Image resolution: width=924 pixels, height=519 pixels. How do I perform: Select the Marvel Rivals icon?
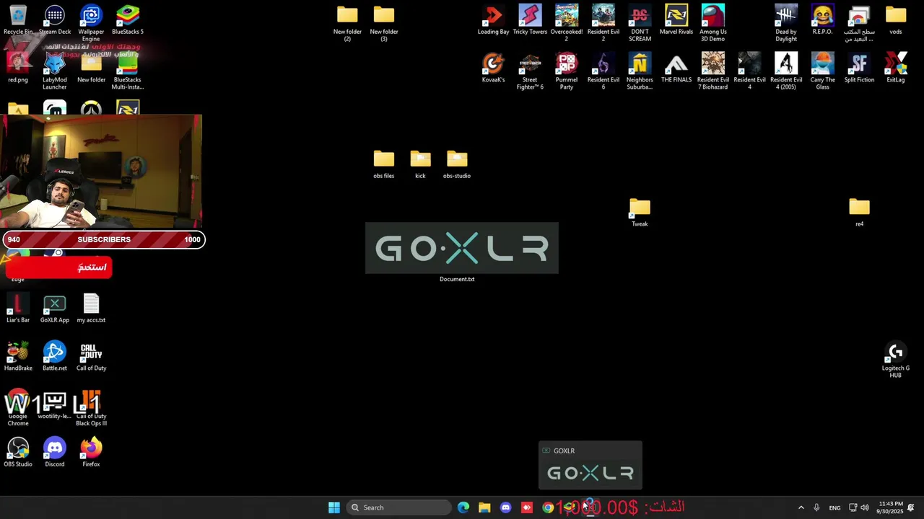[x=676, y=20]
